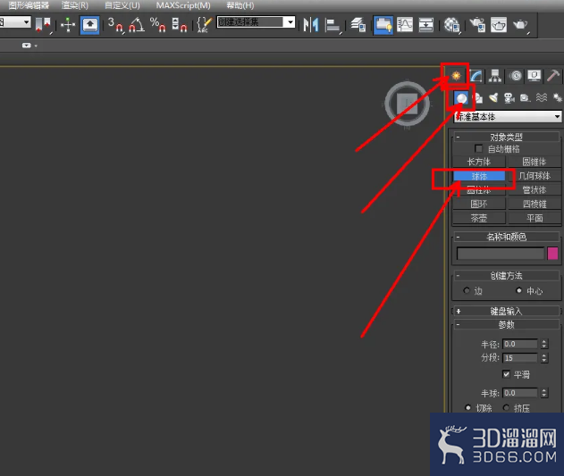Open the 标准基本体 dropdown list

(x=507, y=117)
